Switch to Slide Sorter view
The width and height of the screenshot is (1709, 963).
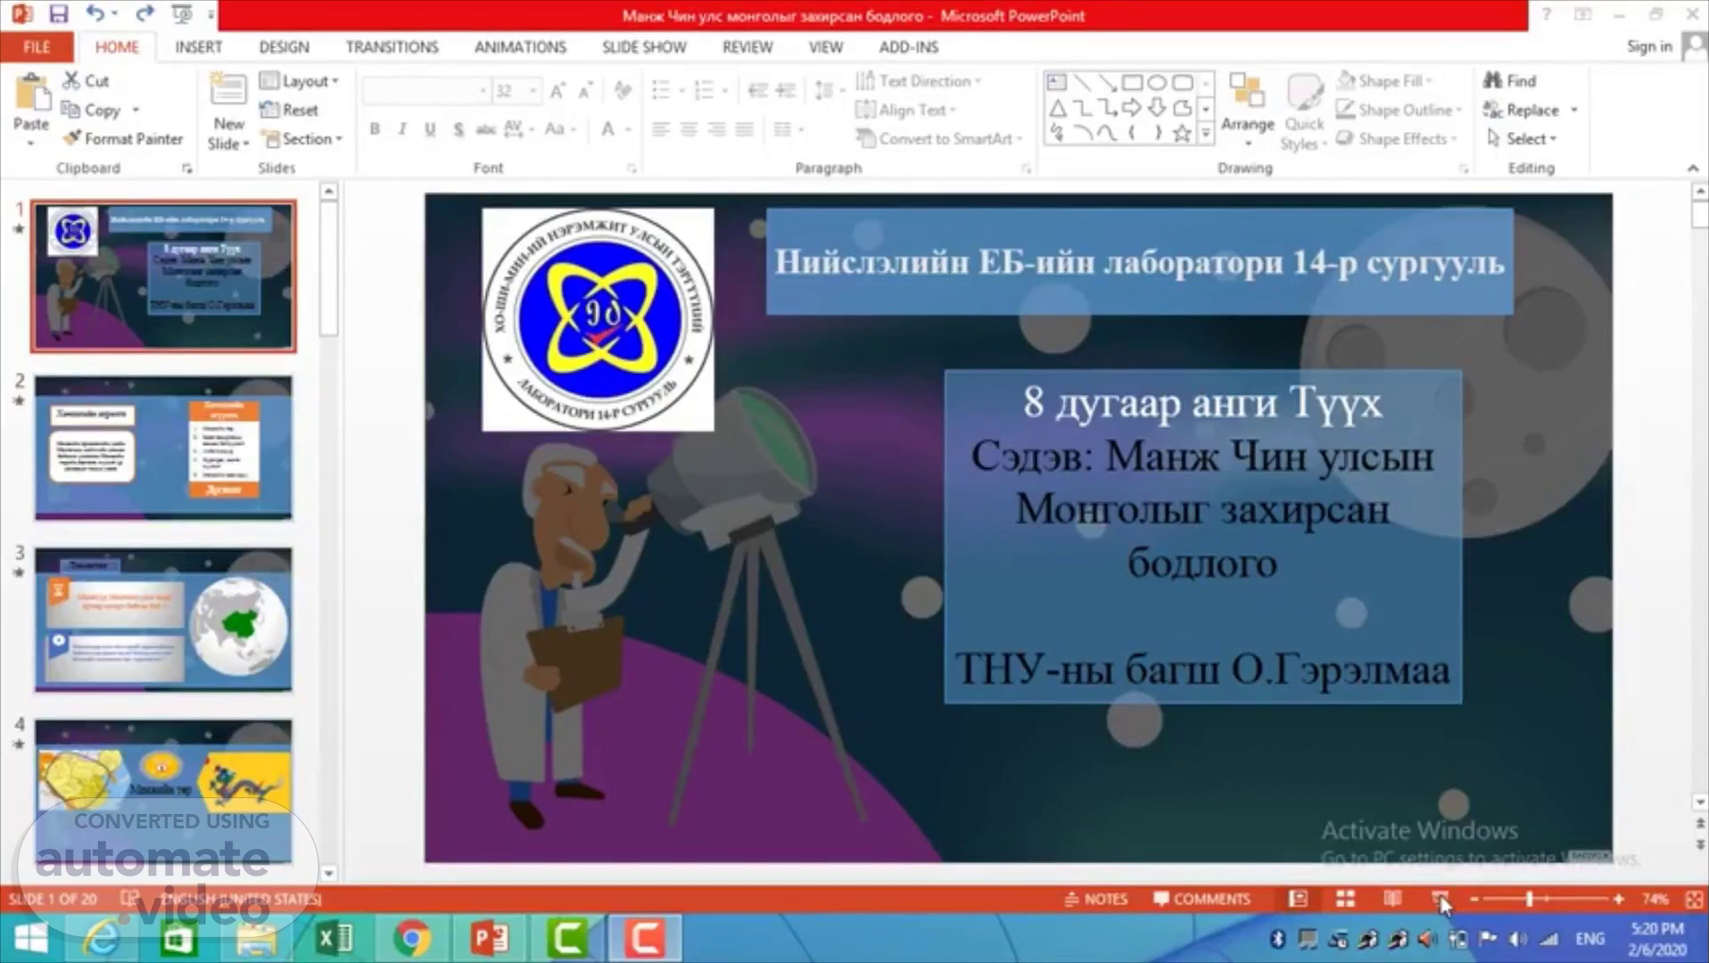click(1345, 899)
